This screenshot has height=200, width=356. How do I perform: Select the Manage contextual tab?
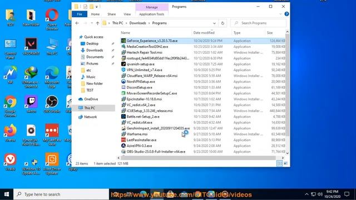tap(152, 7)
